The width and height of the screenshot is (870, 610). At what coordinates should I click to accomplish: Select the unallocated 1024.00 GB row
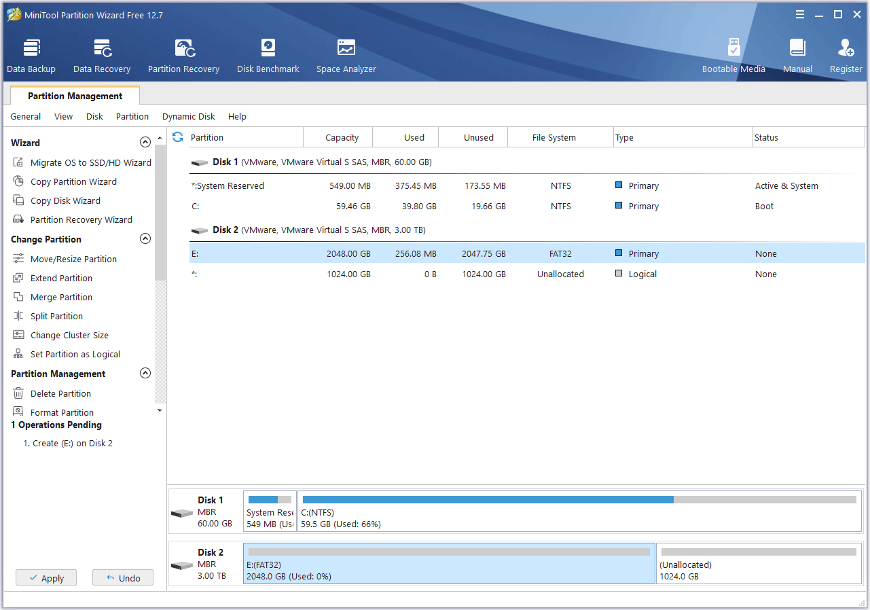click(x=527, y=274)
